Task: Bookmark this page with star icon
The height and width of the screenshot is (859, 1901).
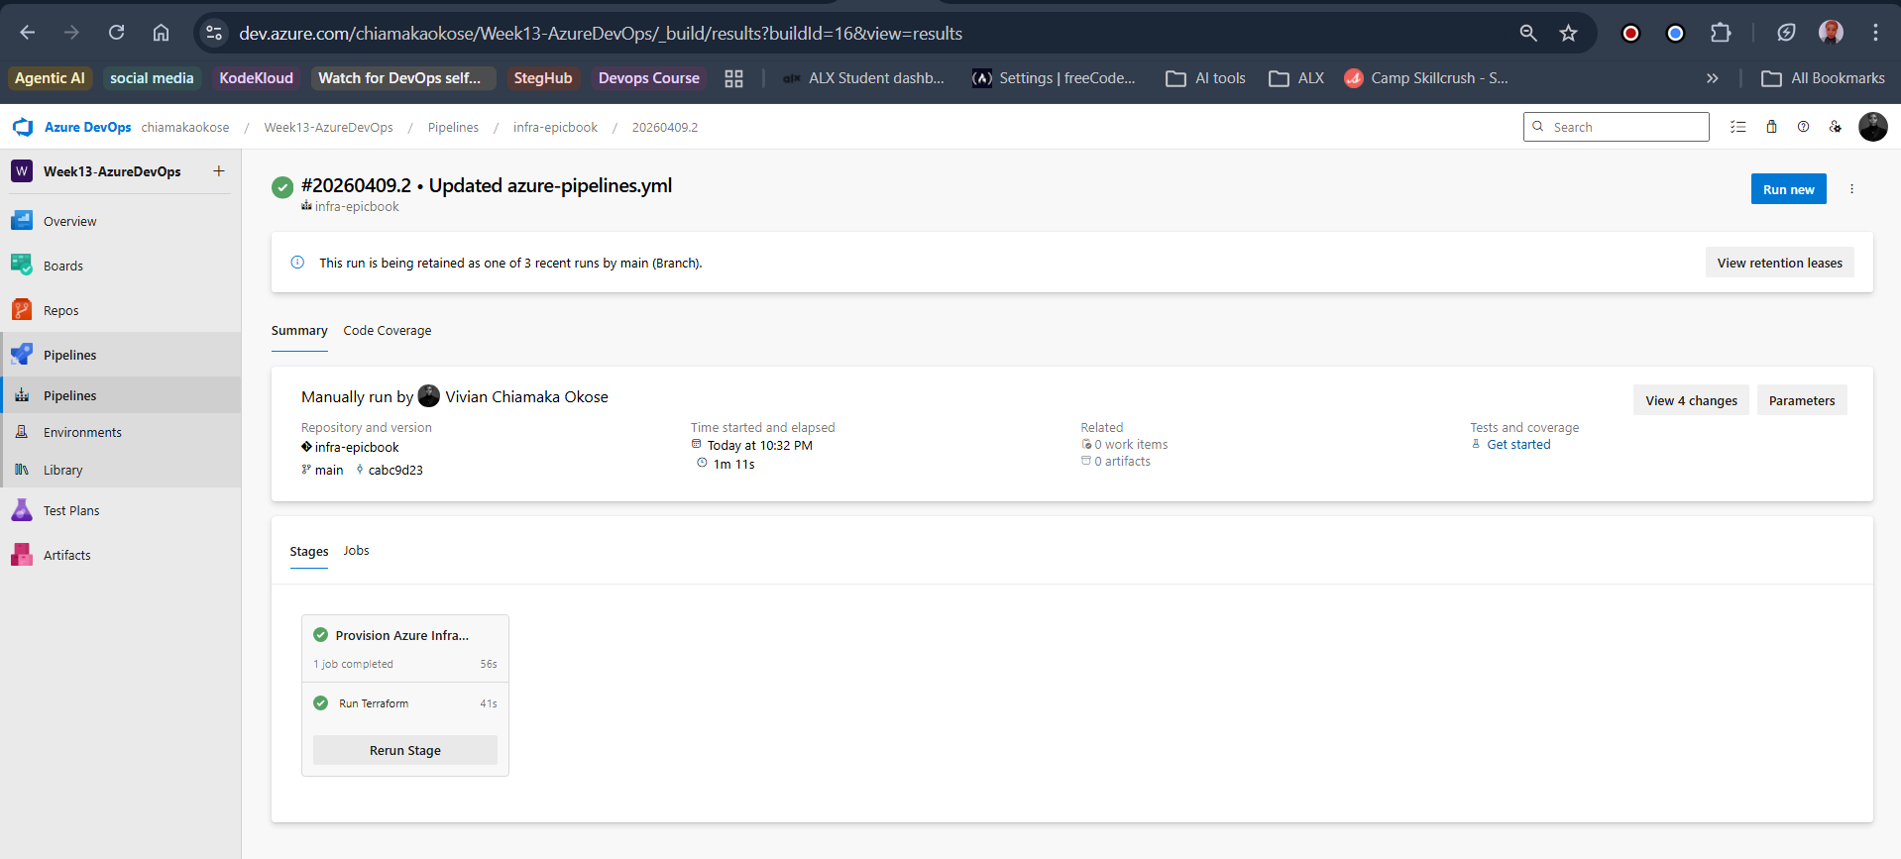Action: coord(1568,33)
